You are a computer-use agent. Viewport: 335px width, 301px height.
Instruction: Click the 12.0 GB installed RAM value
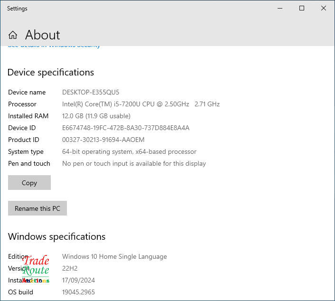[x=96, y=116]
